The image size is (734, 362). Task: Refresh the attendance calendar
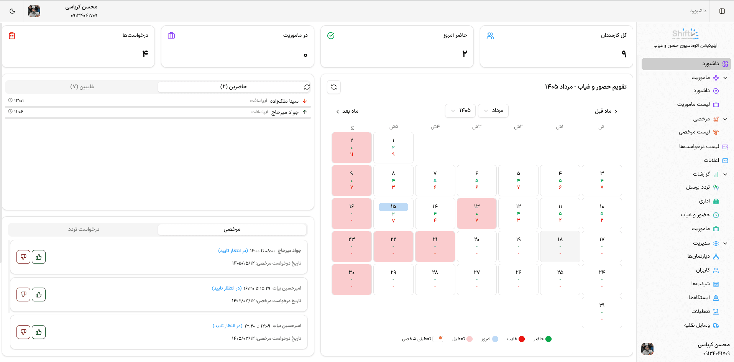click(334, 87)
